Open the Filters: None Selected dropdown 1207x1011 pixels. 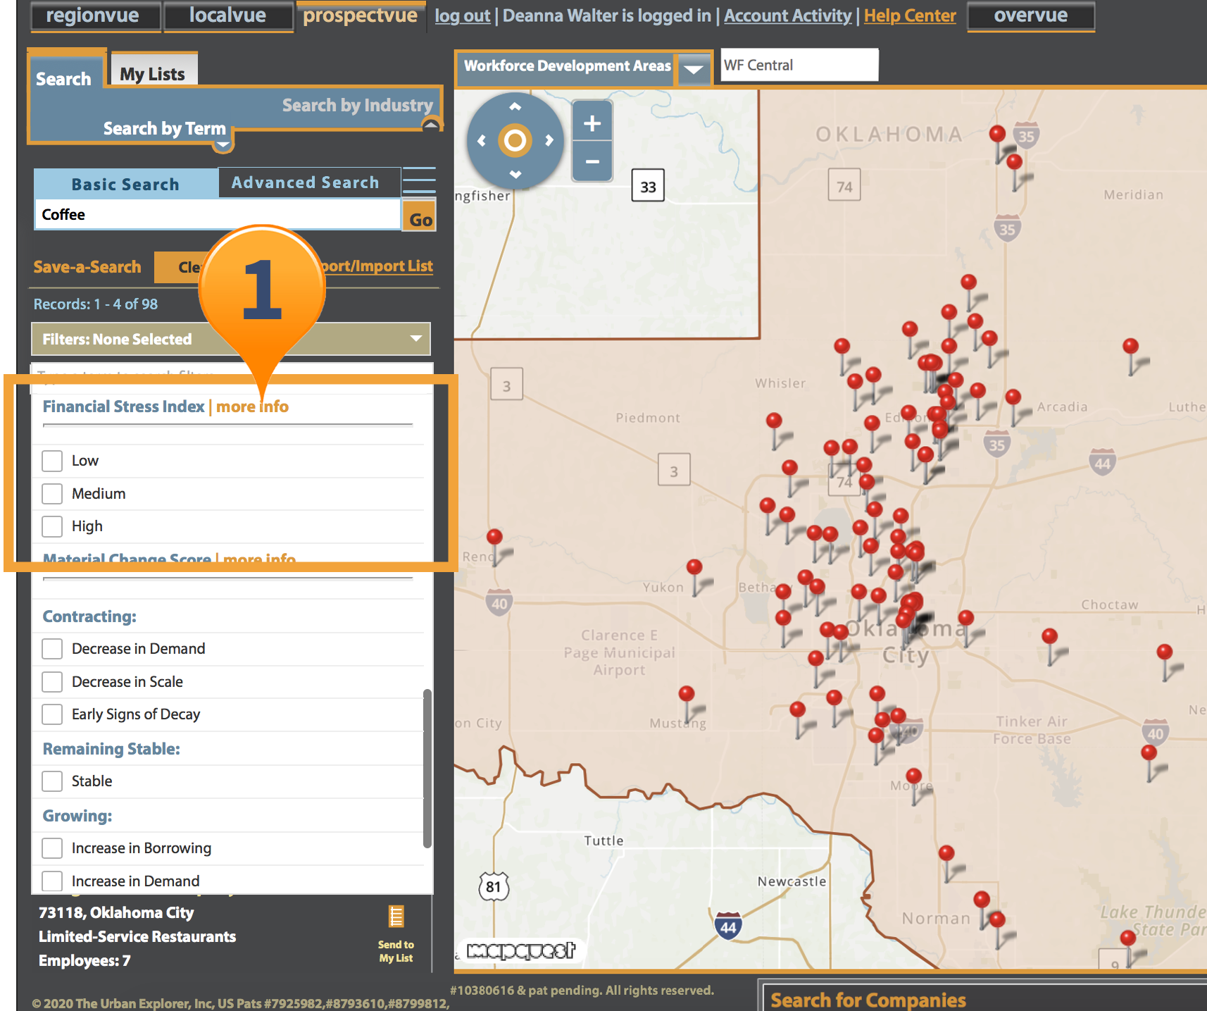(231, 339)
